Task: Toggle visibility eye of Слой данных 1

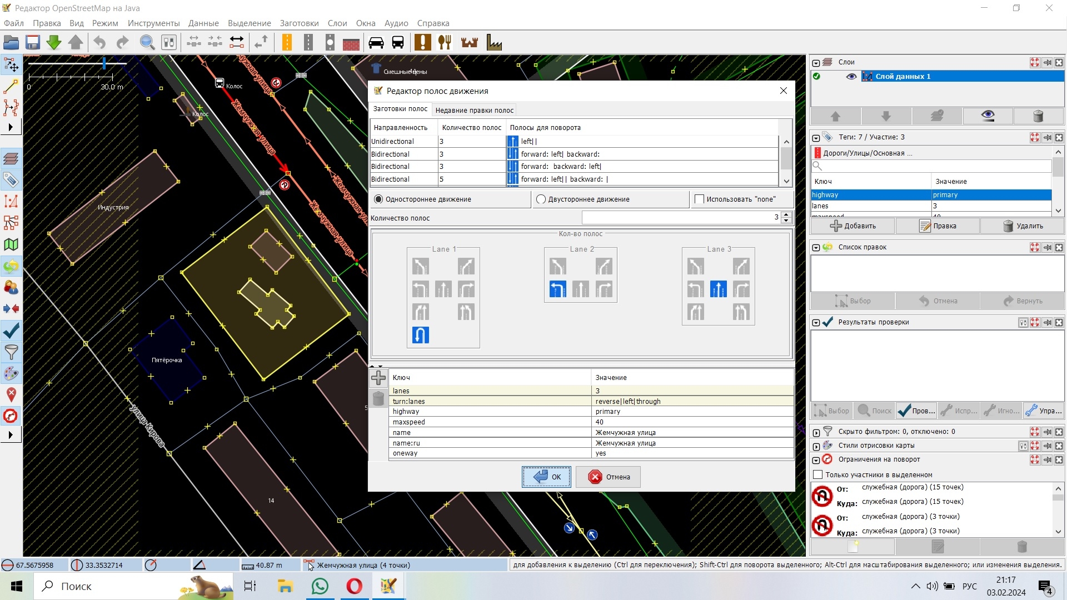Action: [x=851, y=77]
